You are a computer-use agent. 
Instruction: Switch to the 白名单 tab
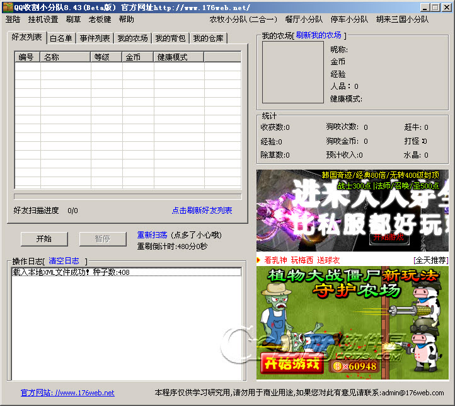pyautogui.click(x=61, y=38)
